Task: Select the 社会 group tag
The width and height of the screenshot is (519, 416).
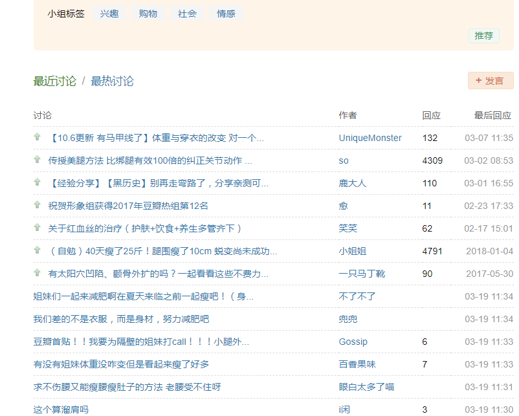Action: point(187,14)
